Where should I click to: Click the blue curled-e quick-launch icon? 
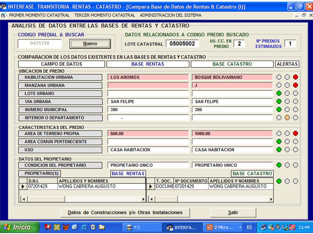tap(75, 227)
